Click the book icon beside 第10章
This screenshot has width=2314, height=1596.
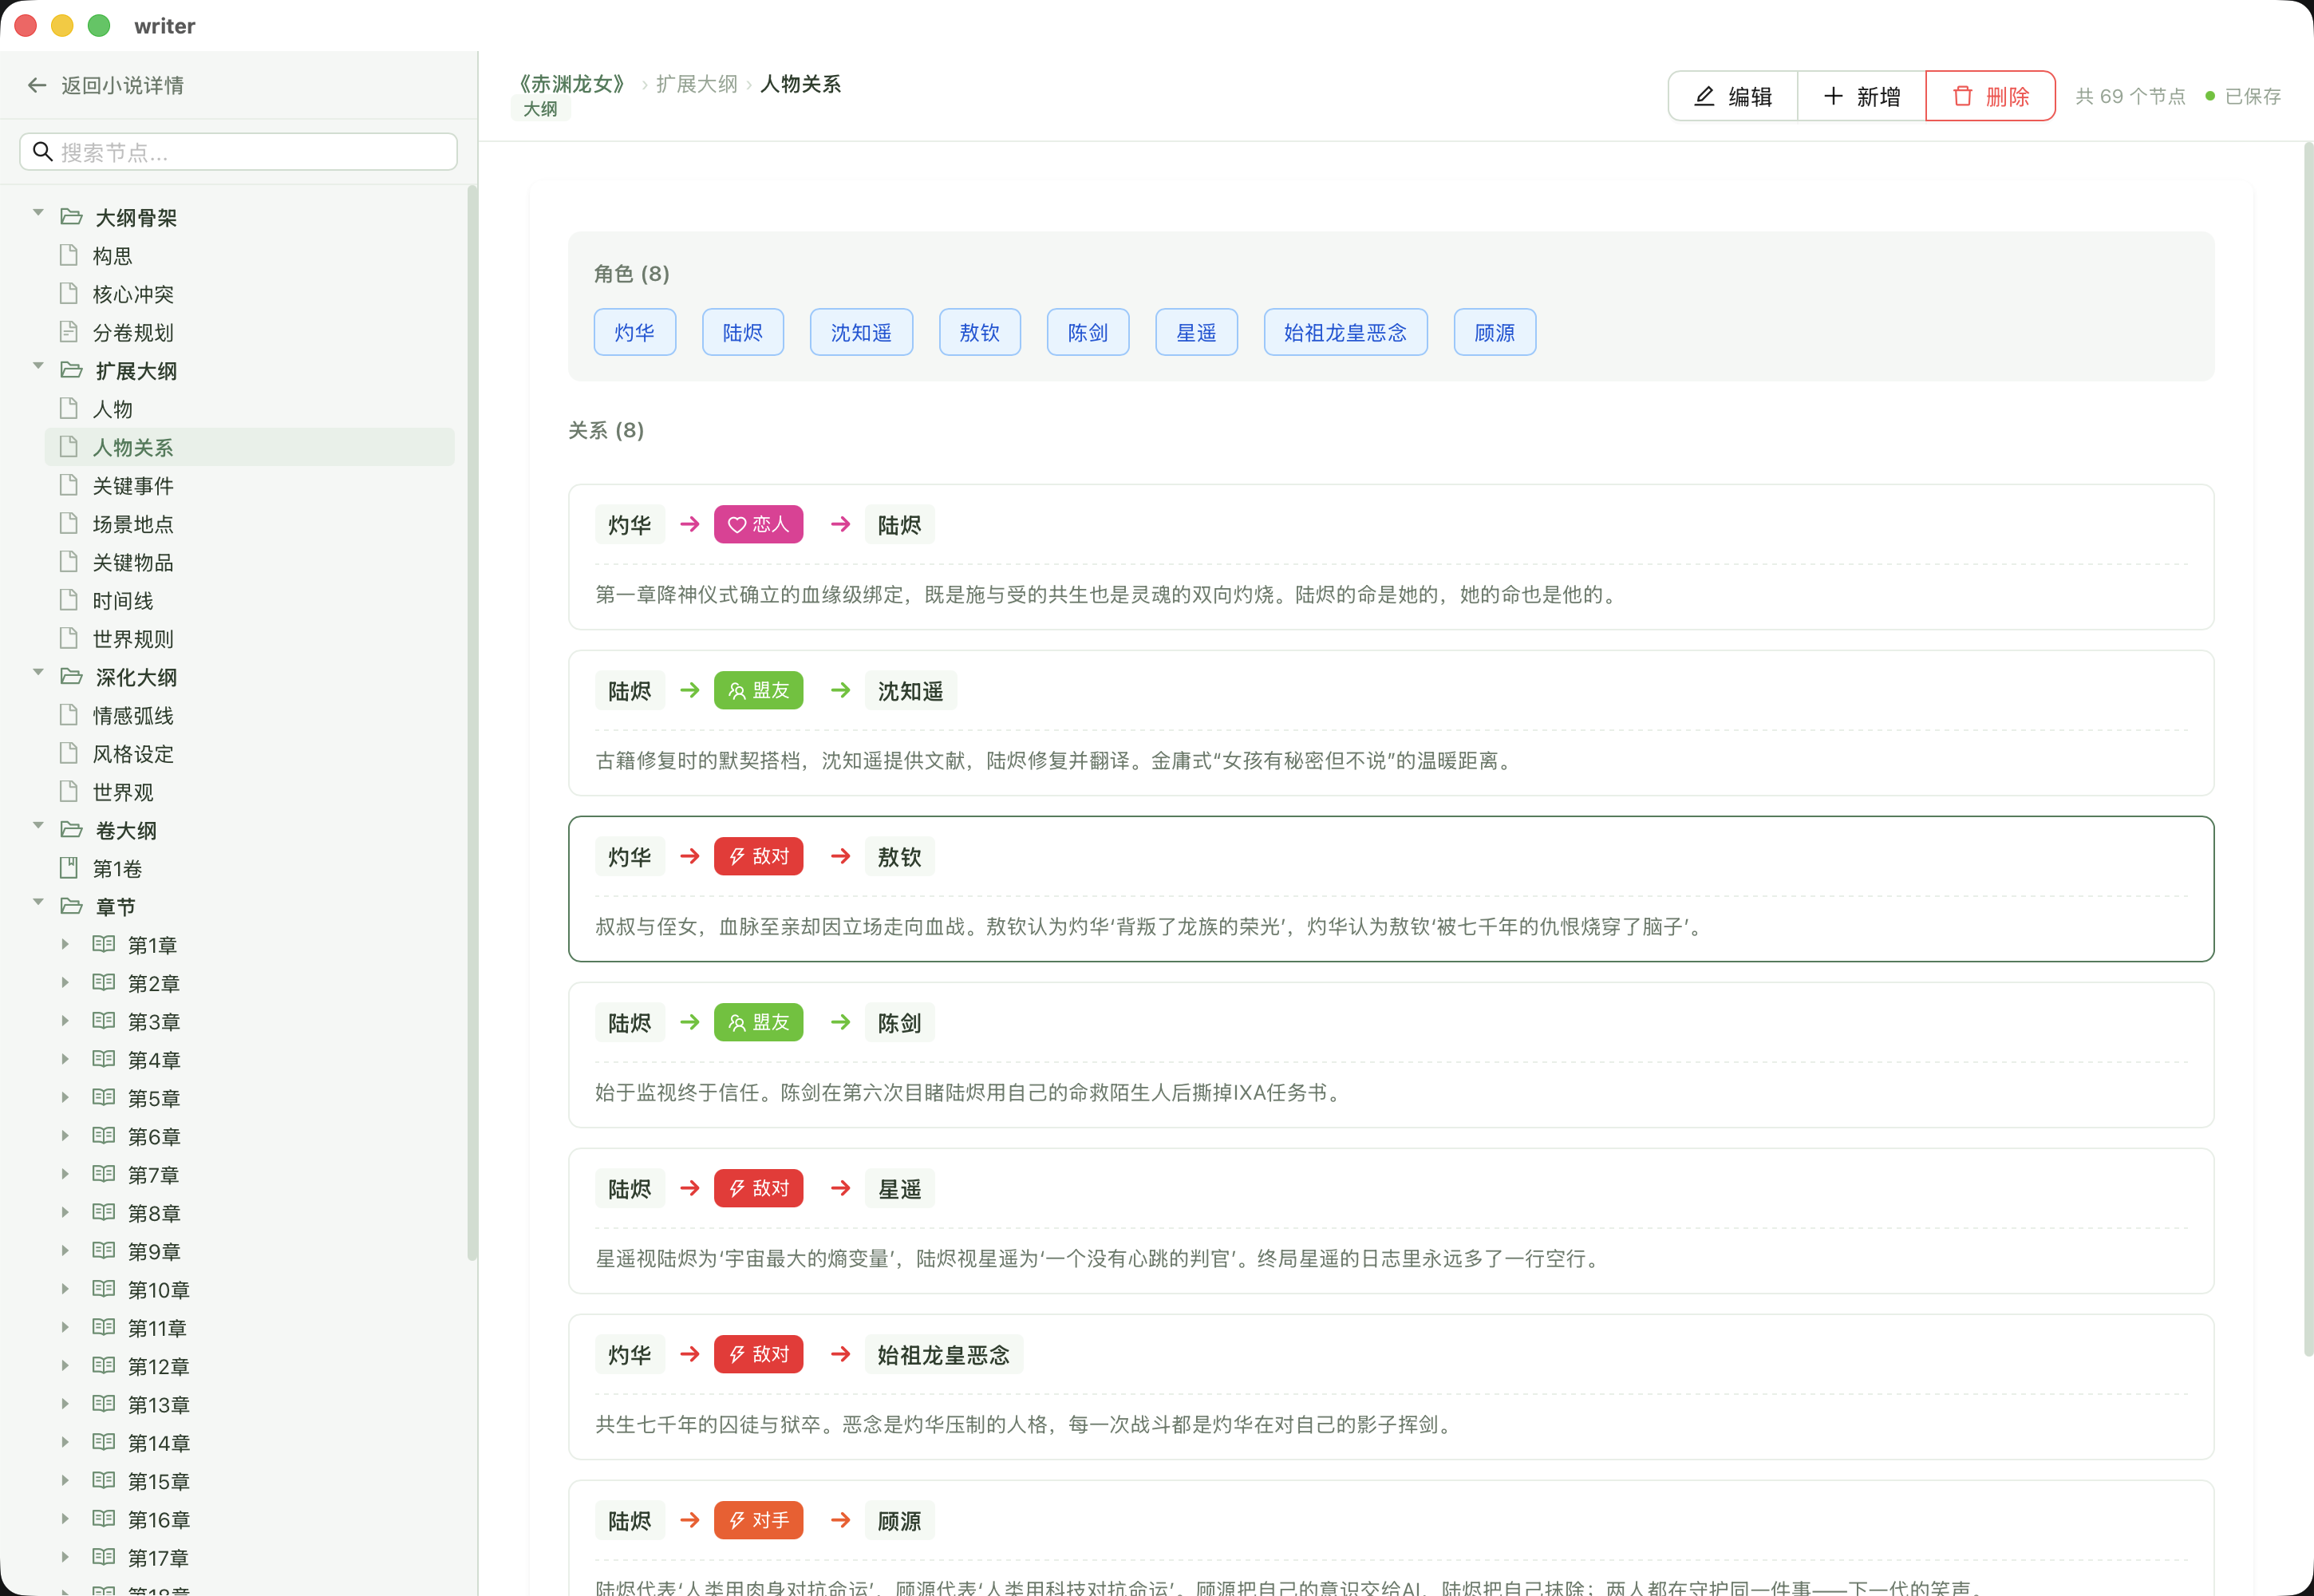(104, 1289)
